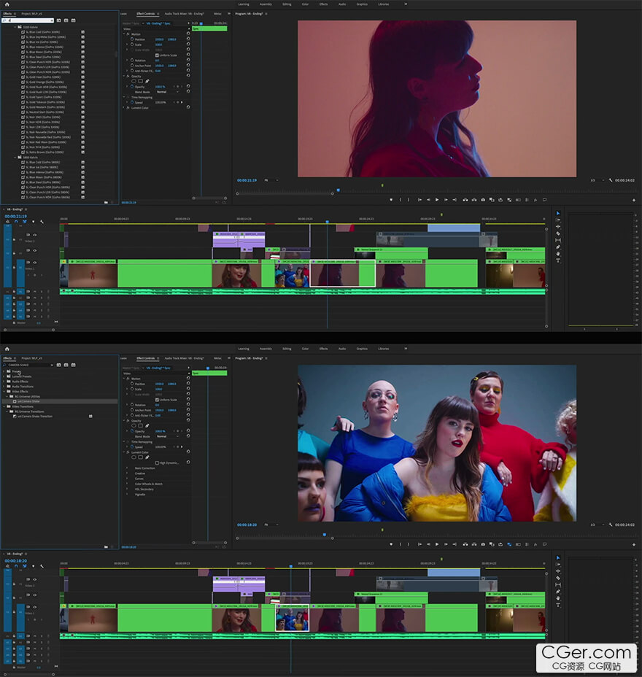Select the Slip tool in the upper timeline toolbar
The image size is (642, 677).
[x=558, y=240]
